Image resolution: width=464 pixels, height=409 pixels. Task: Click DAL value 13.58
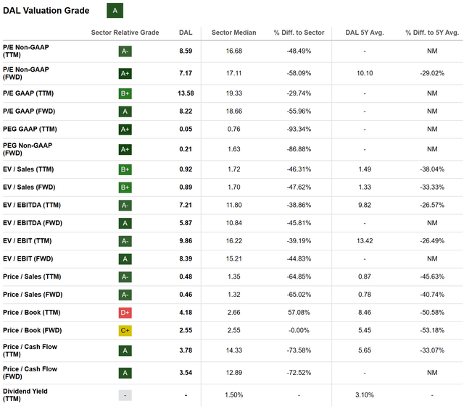(186, 93)
